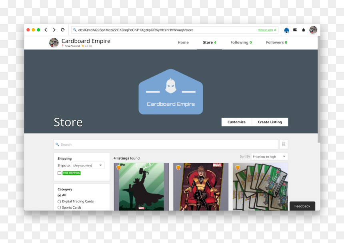Click the shield badge on Thor card listing
Image resolution: width=344 pixels, height=243 pixels.
[x=119, y=168]
